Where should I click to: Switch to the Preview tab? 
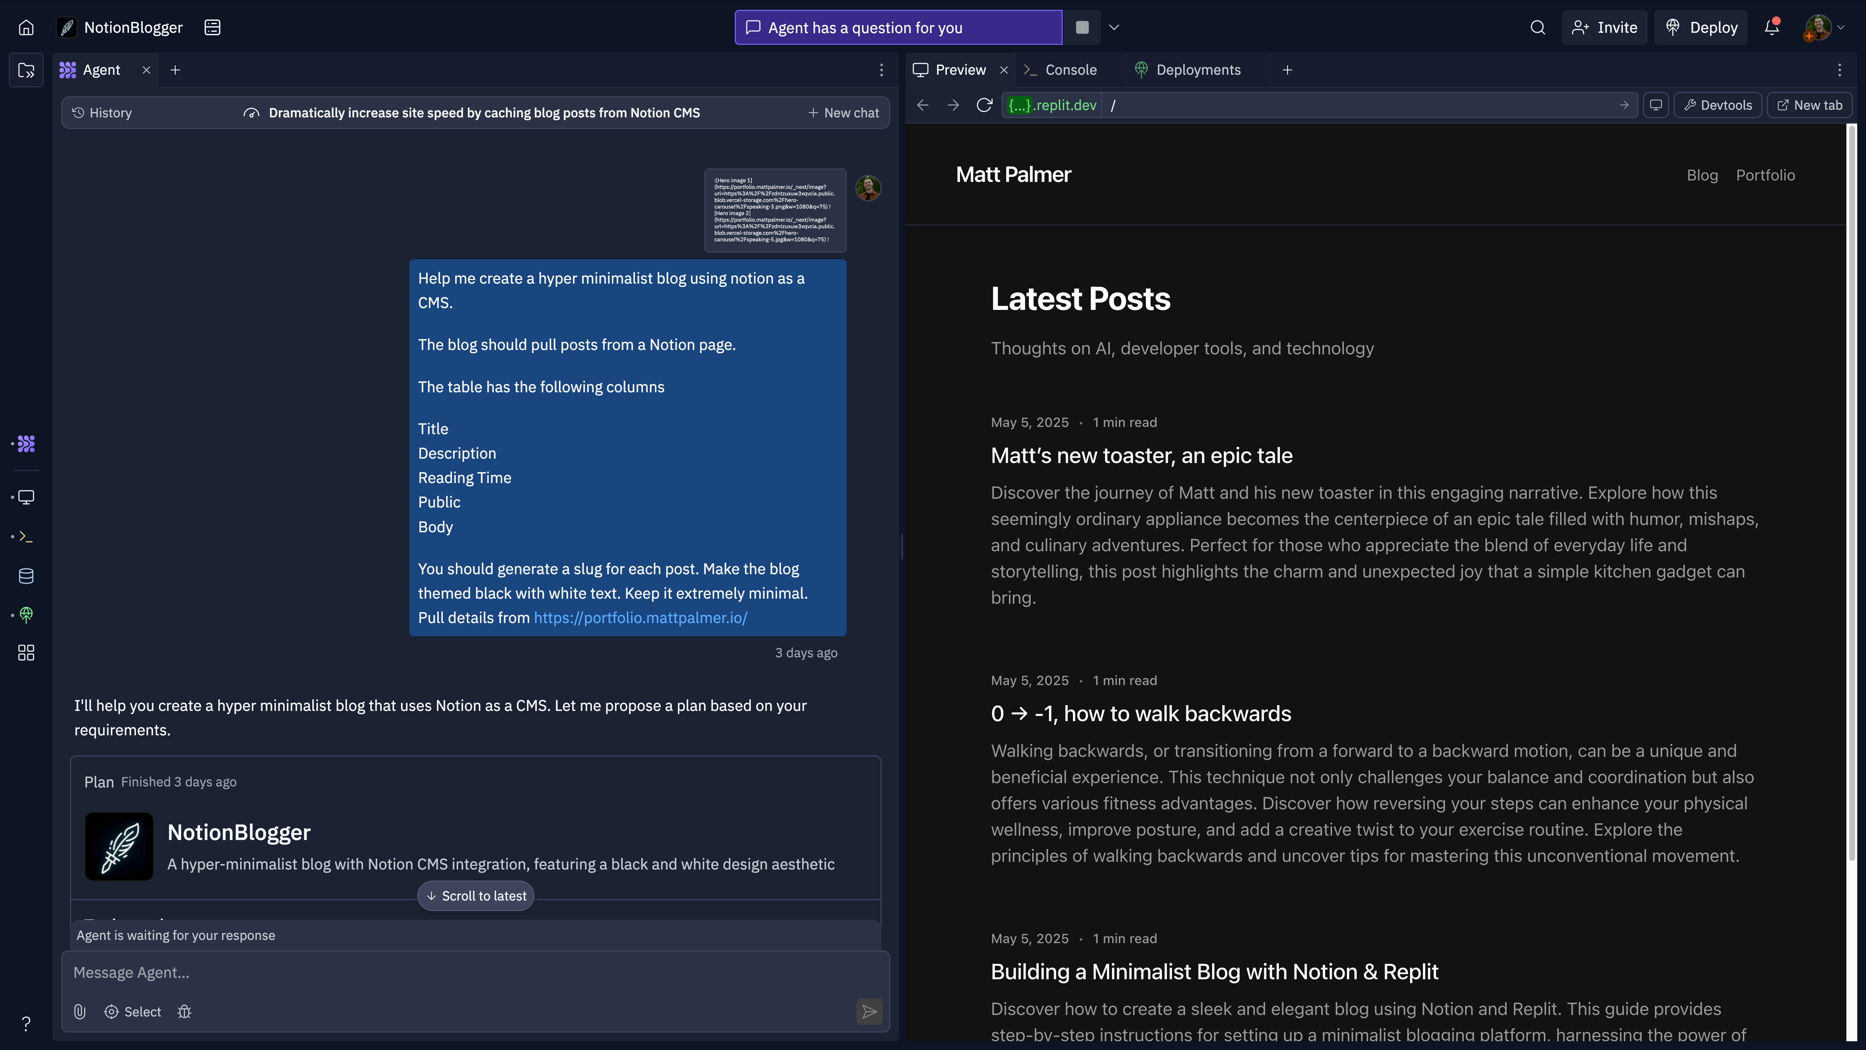[x=949, y=70]
